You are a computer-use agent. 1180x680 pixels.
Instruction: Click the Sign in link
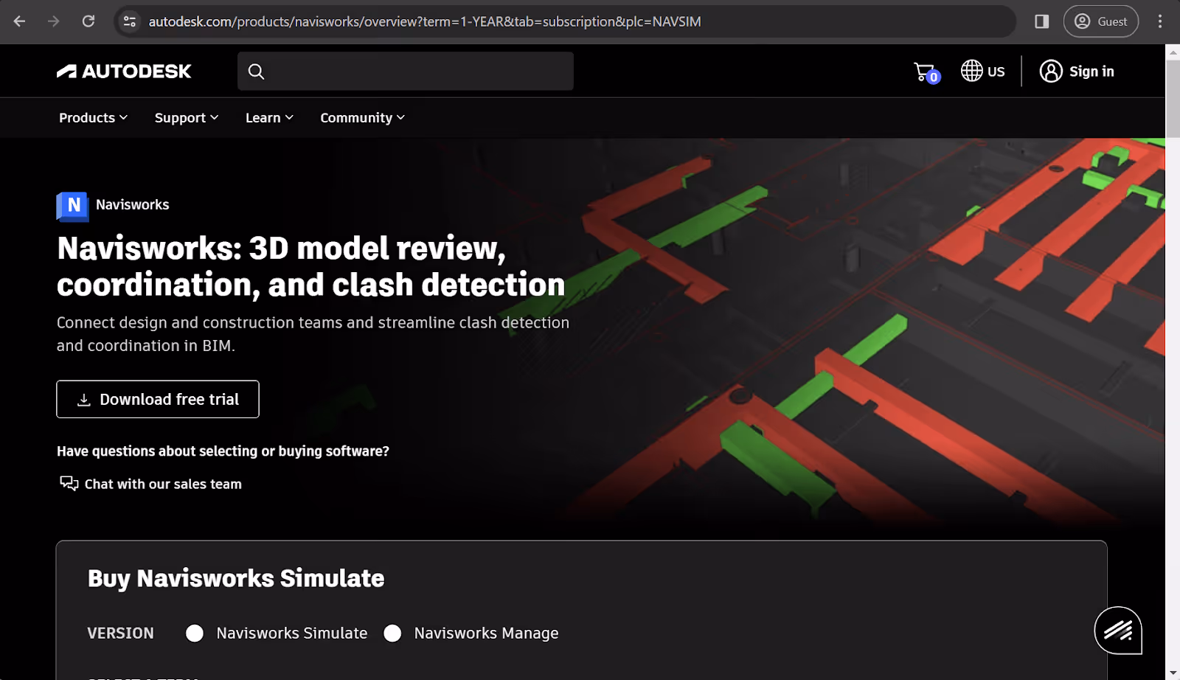click(1091, 72)
